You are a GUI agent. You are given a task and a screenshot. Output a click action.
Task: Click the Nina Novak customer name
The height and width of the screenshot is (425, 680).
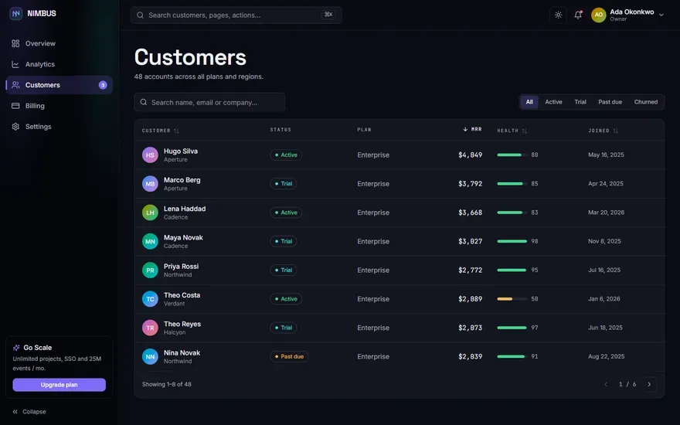(182, 352)
